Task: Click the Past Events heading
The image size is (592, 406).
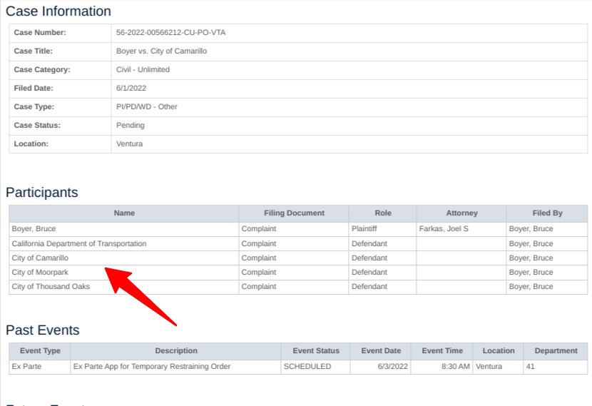Action: pyautogui.click(x=43, y=330)
